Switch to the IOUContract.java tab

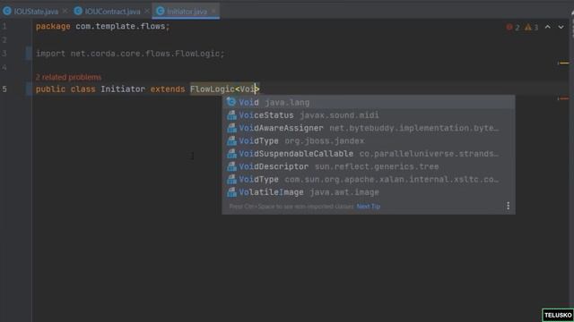click(112, 12)
